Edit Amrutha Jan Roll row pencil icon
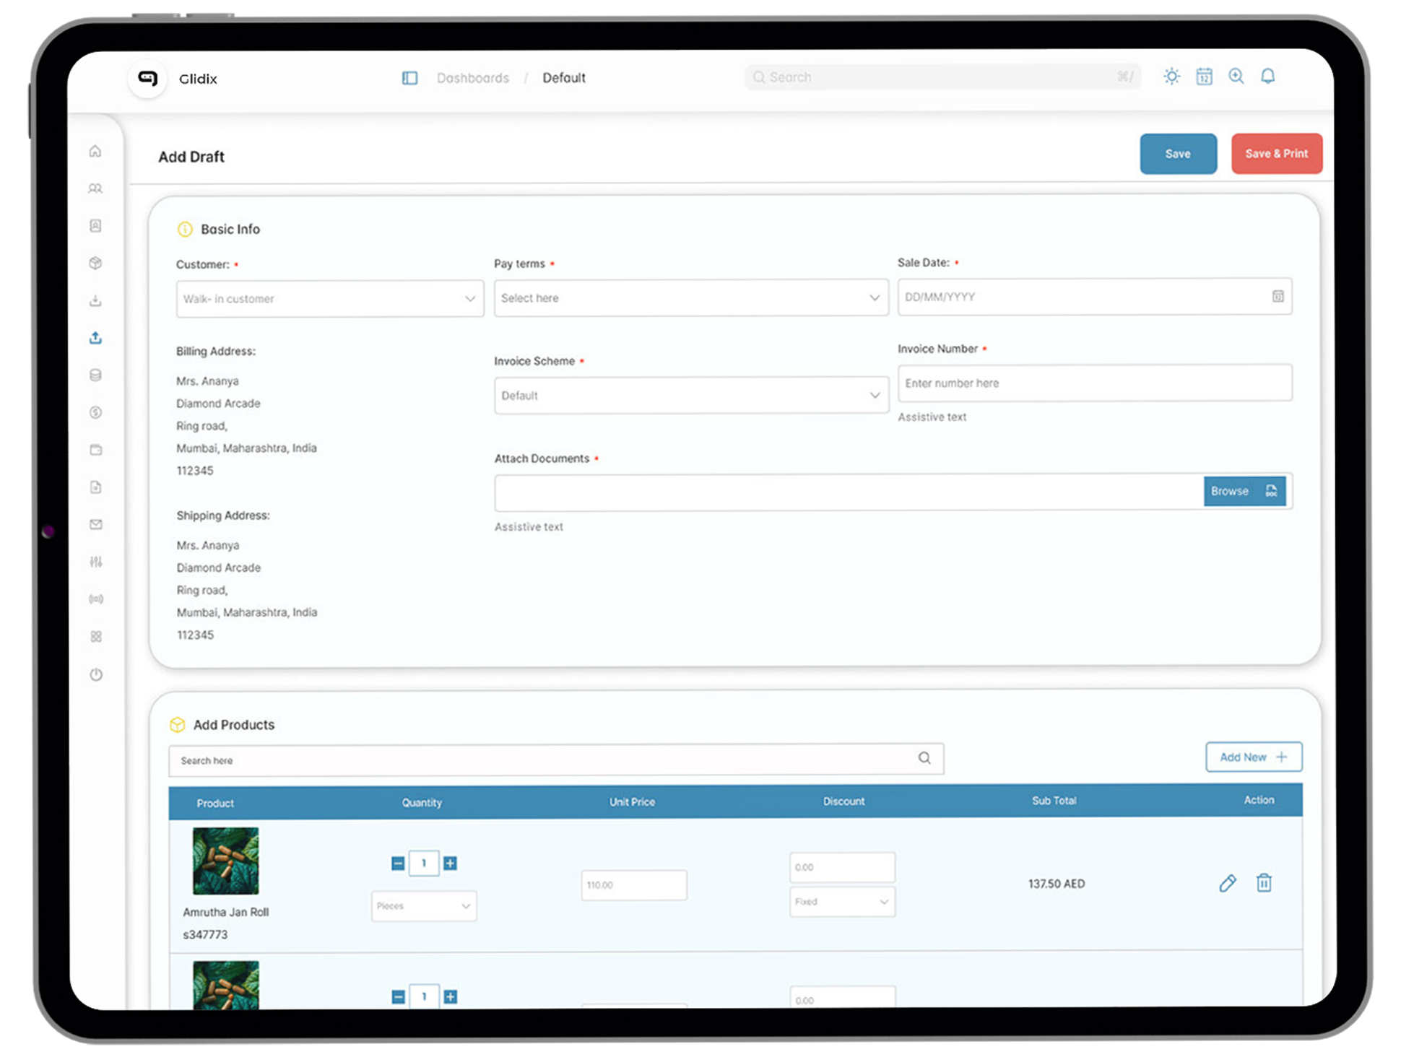Image resolution: width=1401 pixels, height=1057 pixels. (x=1227, y=882)
